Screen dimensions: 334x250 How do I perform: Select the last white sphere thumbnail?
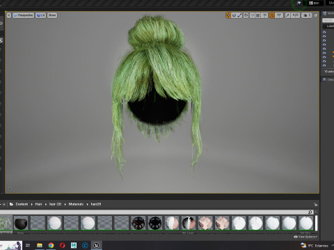click(x=305, y=223)
